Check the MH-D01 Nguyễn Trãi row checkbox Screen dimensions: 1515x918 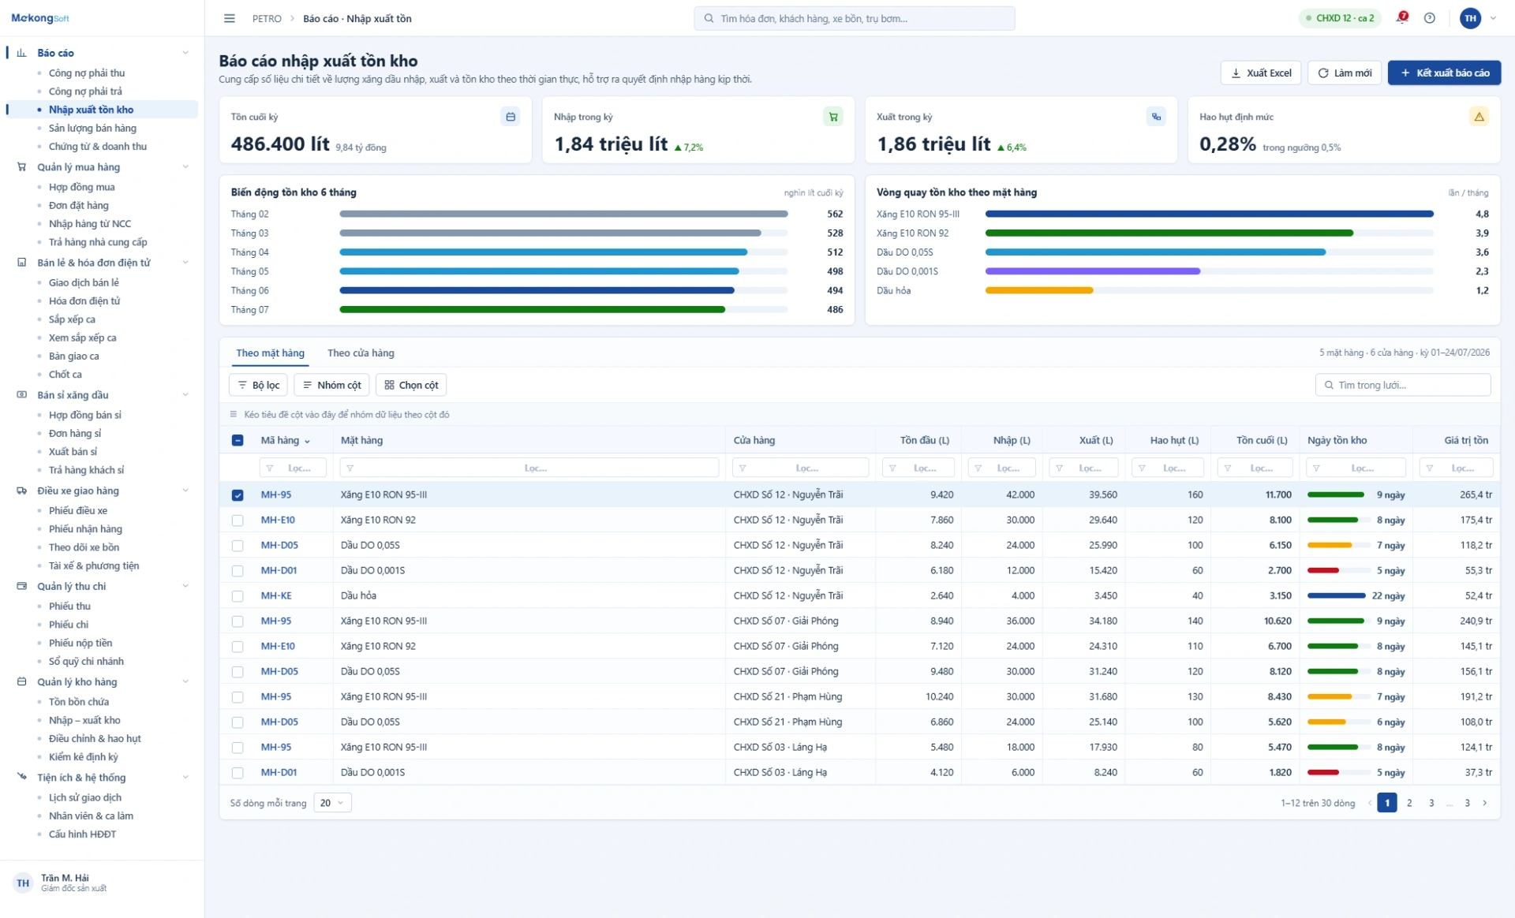(238, 571)
